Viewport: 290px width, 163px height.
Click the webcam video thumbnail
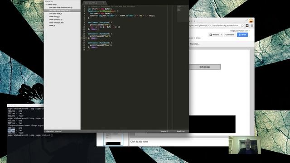[245, 145]
